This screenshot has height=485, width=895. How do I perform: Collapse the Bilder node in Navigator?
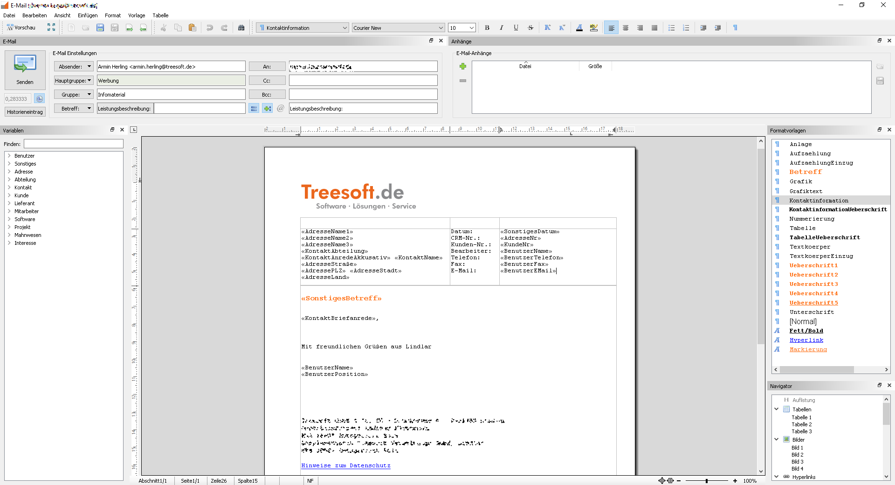[777, 439]
